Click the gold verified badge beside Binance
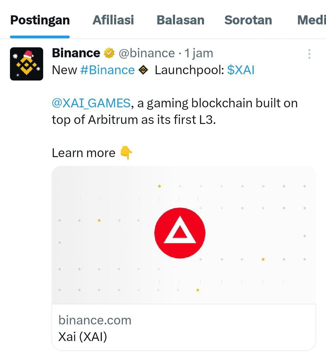326x357 pixels. (x=109, y=52)
